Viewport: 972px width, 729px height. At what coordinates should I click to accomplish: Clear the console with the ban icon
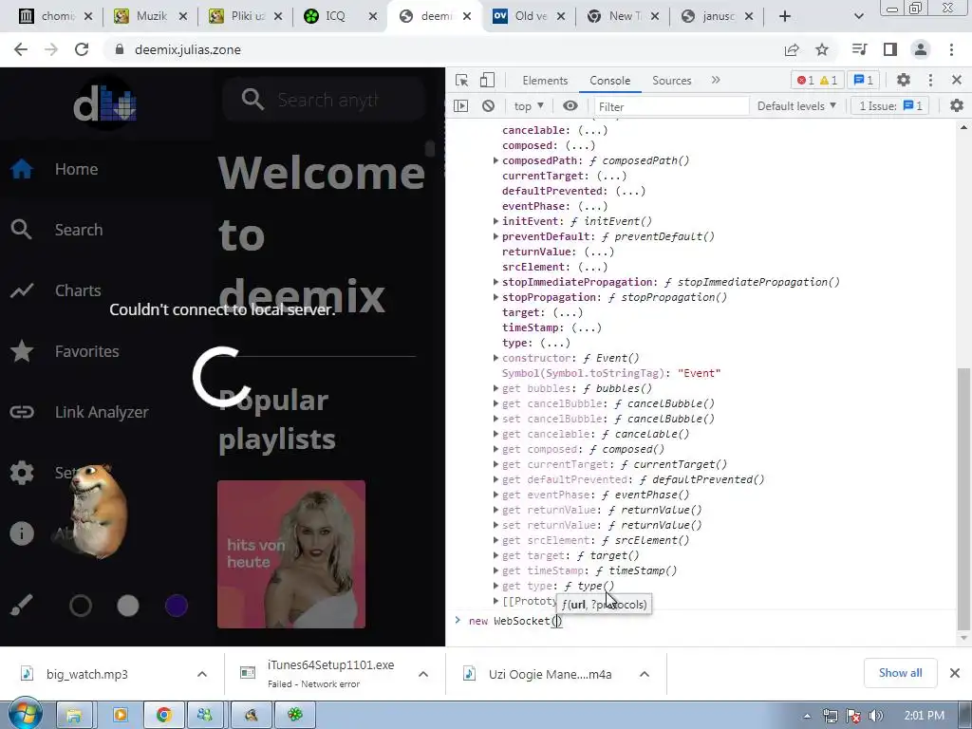pos(489,106)
